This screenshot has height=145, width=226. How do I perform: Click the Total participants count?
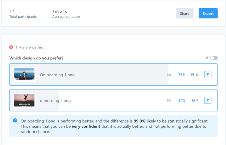12,11
